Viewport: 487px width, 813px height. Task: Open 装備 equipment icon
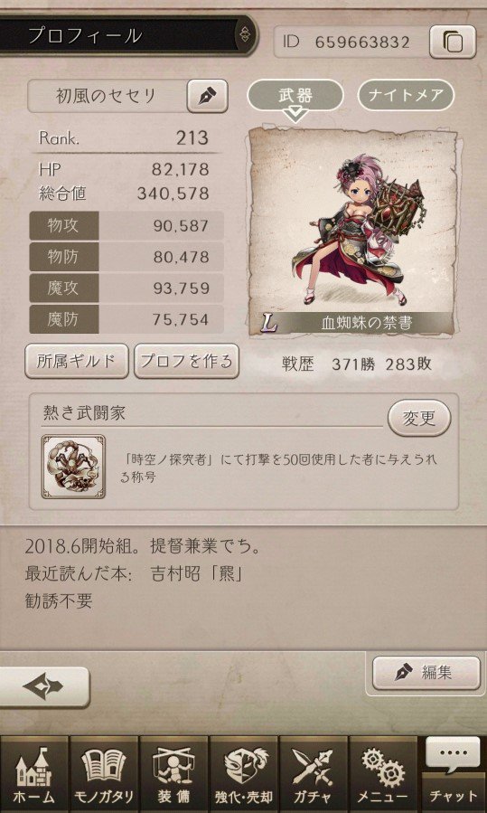173,775
